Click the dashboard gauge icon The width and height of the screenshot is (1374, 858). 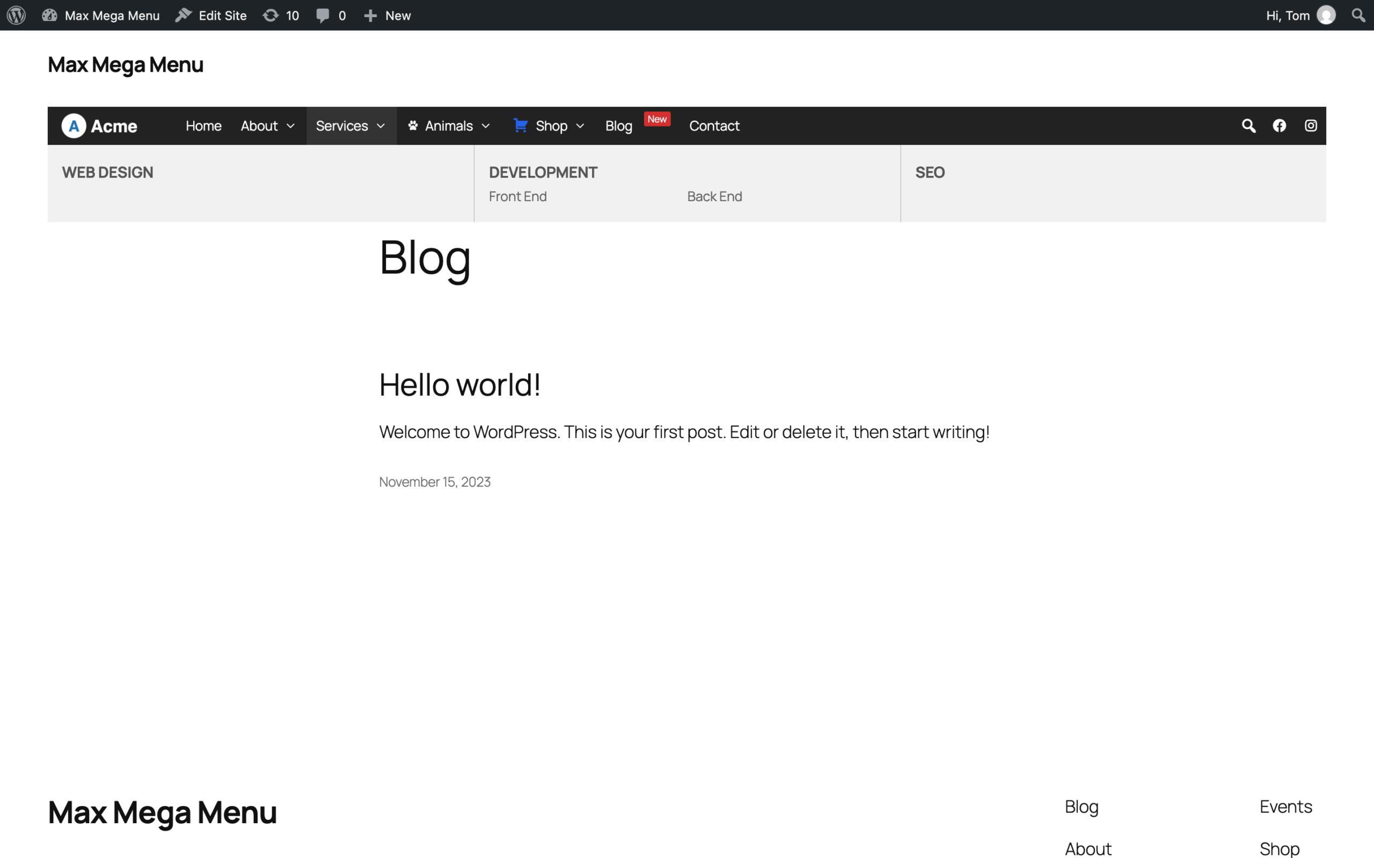coord(49,16)
